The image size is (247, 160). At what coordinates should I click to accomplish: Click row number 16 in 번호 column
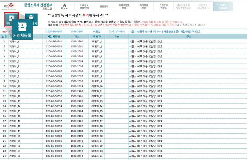5,116
